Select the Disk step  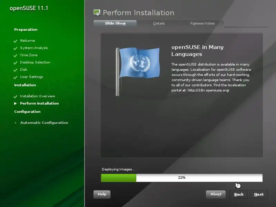click(x=23, y=70)
